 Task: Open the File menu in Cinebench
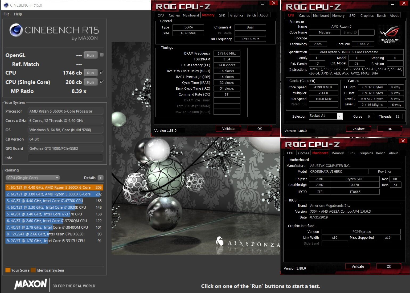click(x=6, y=14)
